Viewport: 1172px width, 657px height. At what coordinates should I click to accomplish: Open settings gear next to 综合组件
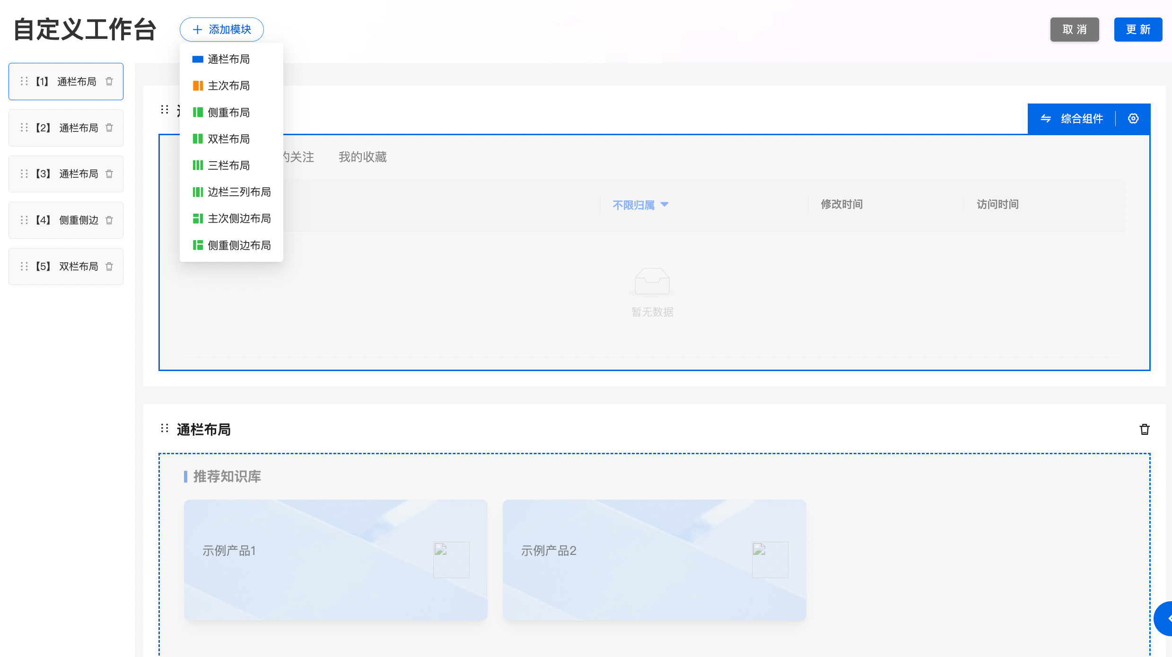[1133, 119]
